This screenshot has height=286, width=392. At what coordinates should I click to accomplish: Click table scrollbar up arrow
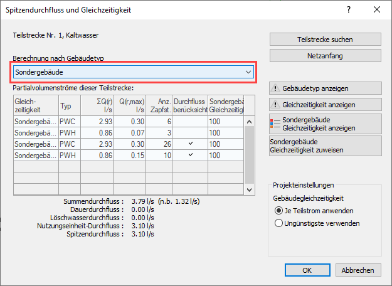[249, 122]
